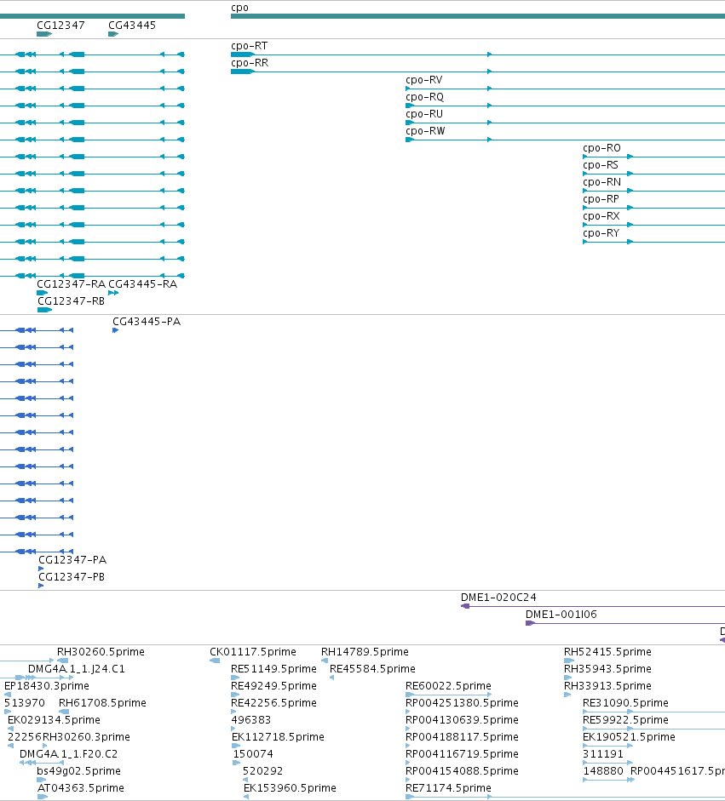The image size is (725, 801).
Task: Click RH35943.5prime label
Action: coord(607,669)
